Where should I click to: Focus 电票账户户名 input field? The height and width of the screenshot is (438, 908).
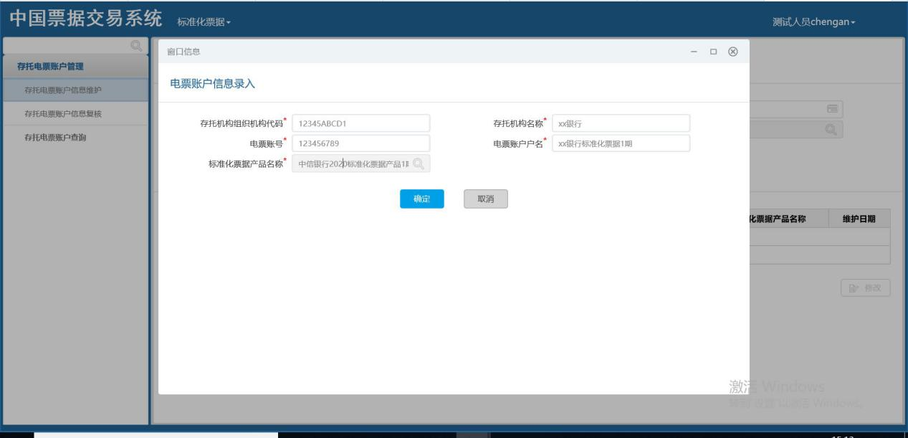coord(621,143)
